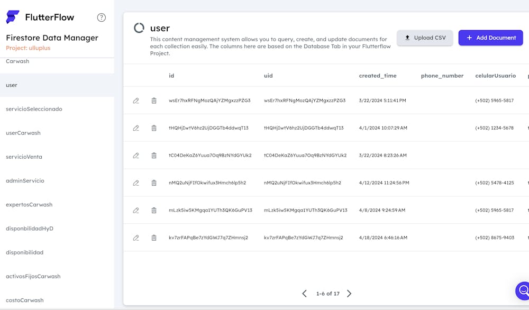Screen dimensions: 529x310
Task: Select the servicioSeleccionado collection
Action: tap(34, 109)
